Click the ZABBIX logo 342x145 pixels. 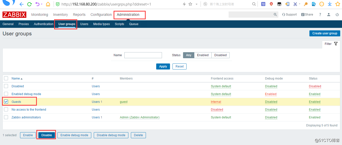pos(14,14)
